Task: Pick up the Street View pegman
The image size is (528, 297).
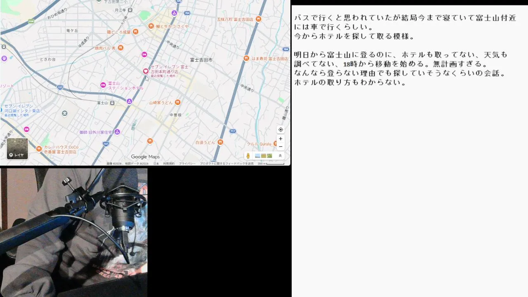Action: point(248,156)
